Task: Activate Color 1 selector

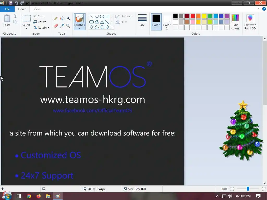Action: tap(156, 22)
